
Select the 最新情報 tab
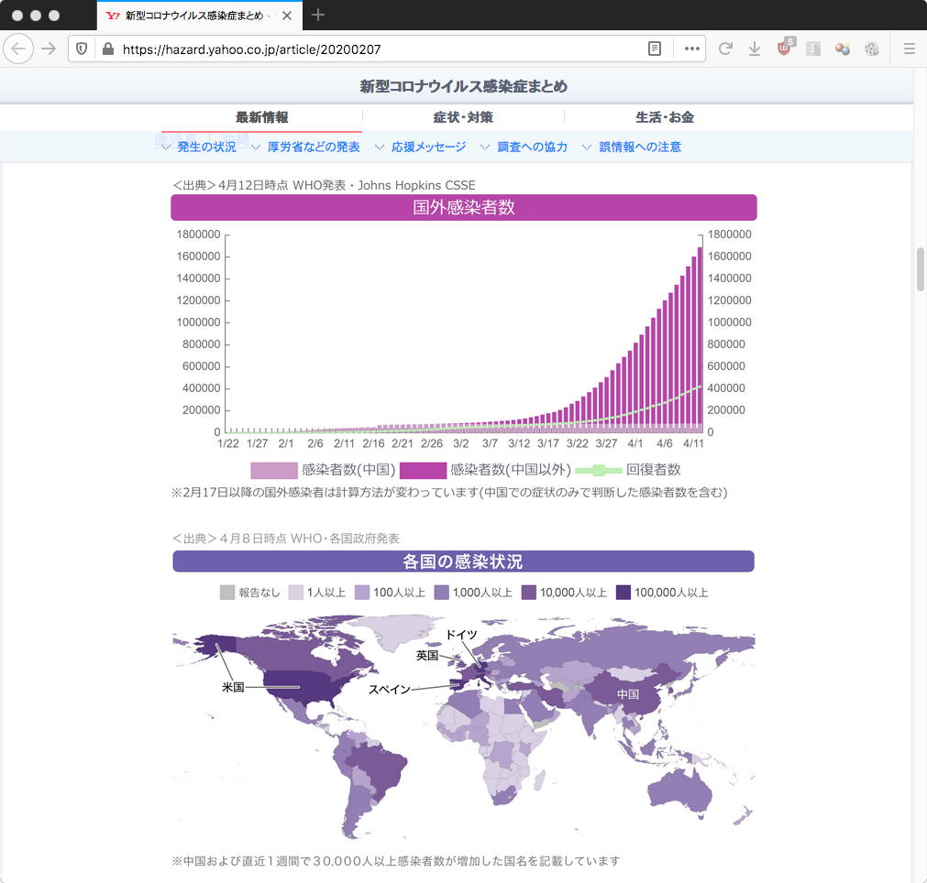pos(261,117)
